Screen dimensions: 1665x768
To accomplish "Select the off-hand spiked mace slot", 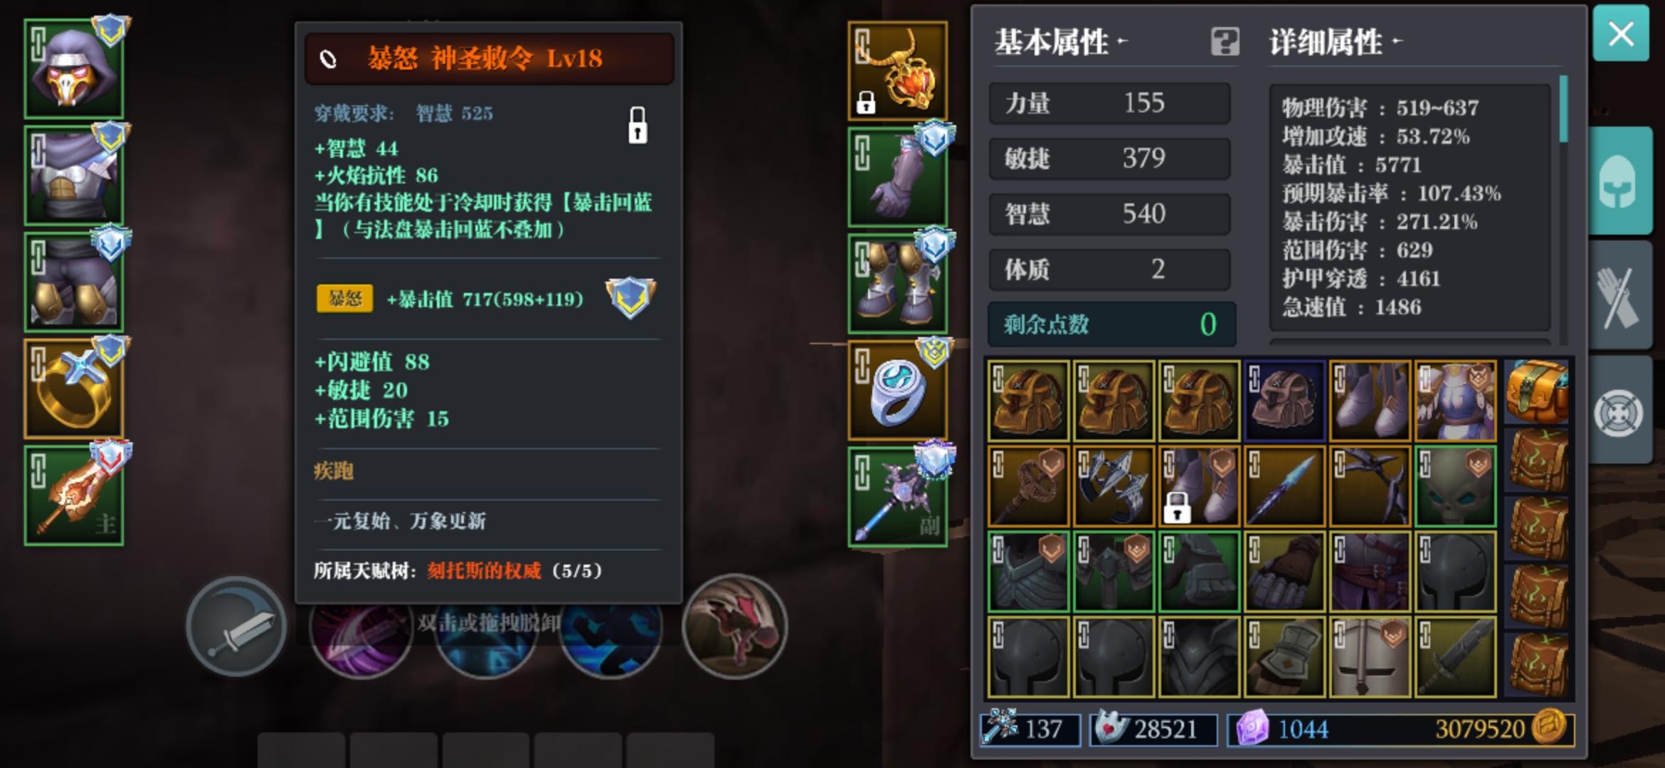I will (898, 497).
